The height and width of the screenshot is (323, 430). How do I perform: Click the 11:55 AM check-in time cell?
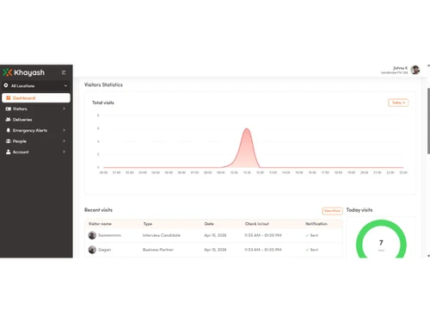[262, 235]
